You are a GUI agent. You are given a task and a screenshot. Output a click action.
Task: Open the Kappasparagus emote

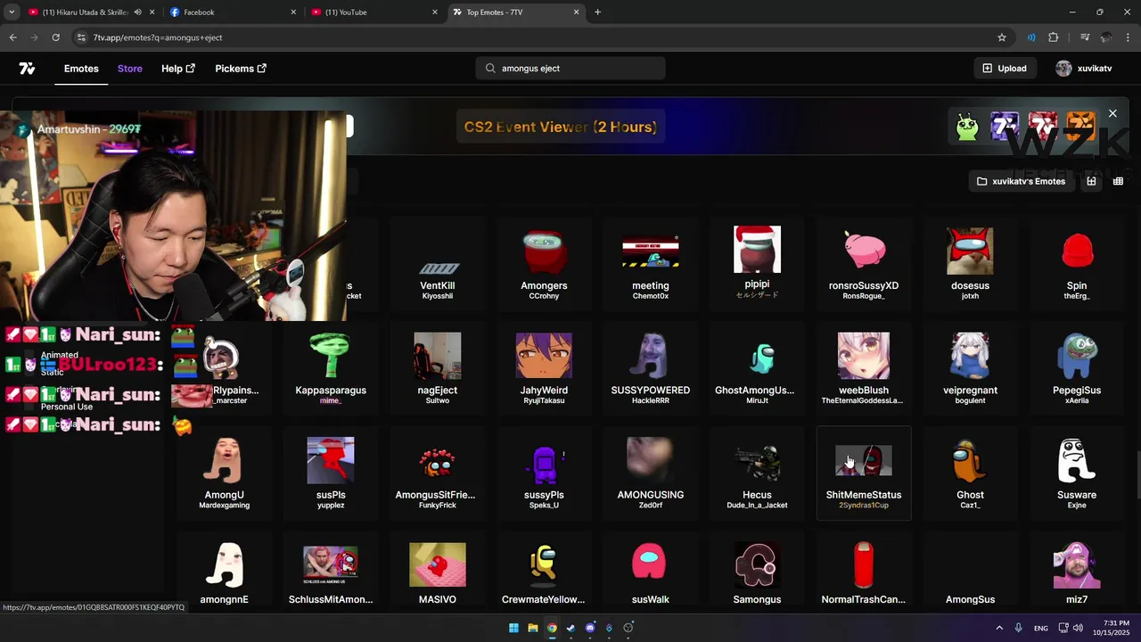[331, 369]
